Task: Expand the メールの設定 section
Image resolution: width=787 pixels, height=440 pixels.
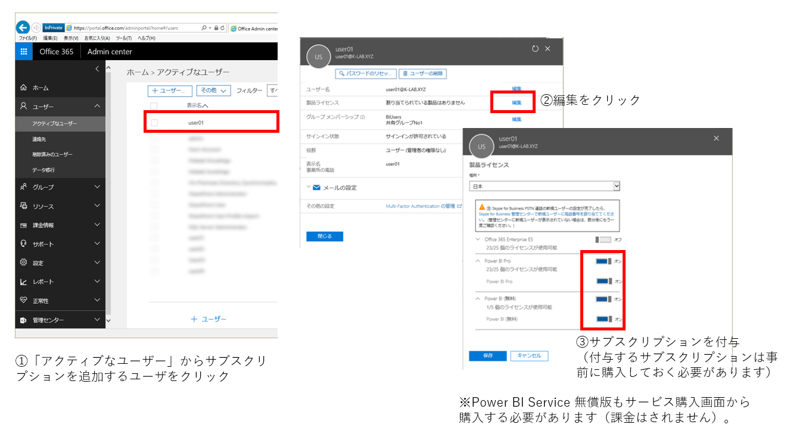Action: pos(309,187)
